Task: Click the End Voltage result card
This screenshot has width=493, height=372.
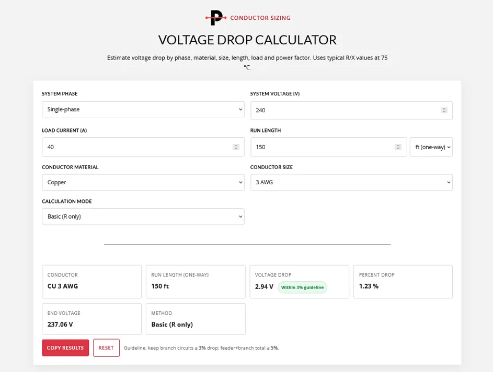Action: [x=92, y=319]
